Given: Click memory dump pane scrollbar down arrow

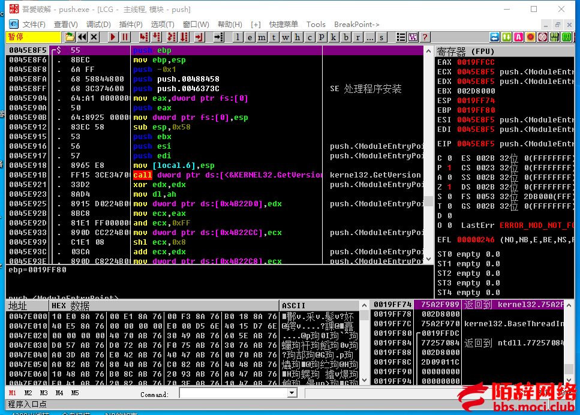Looking at the screenshot, I should click(364, 380).
